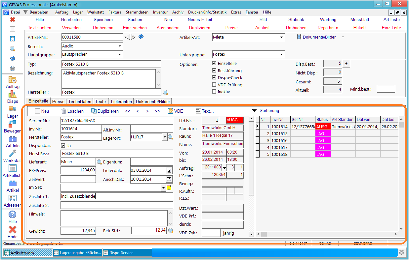This screenshot has width=409, height=260.
Task: Click in the Serien-Nr. input field
Action: pos(117,121)
